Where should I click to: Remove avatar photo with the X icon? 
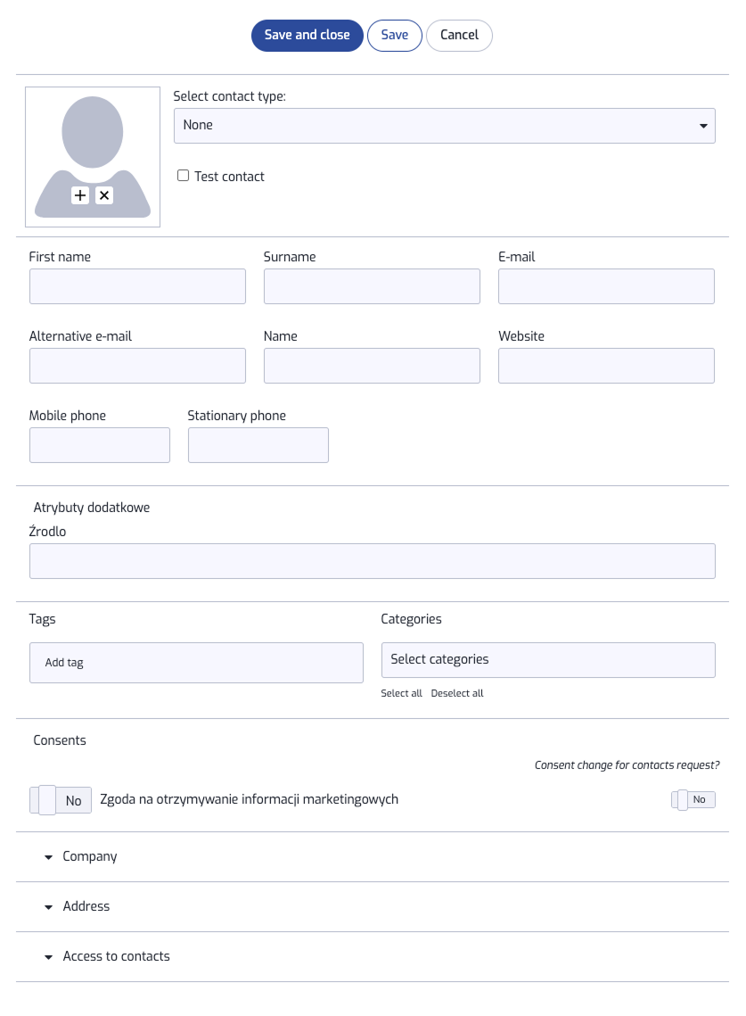click(x=104, y=195)
